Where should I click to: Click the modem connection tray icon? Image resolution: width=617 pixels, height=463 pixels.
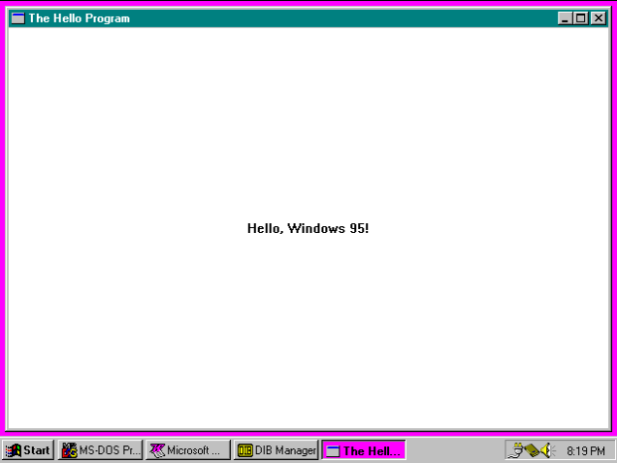click(x=516, y=450)
